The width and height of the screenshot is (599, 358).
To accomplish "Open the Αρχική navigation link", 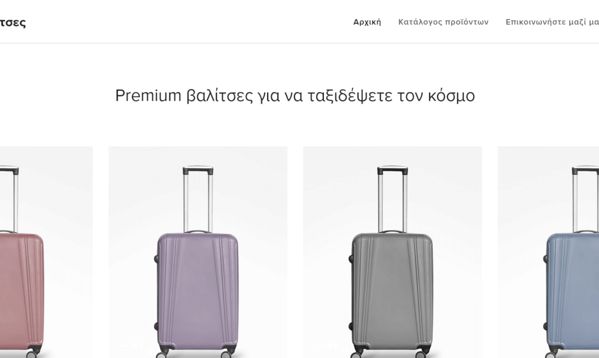I will 367,22.
